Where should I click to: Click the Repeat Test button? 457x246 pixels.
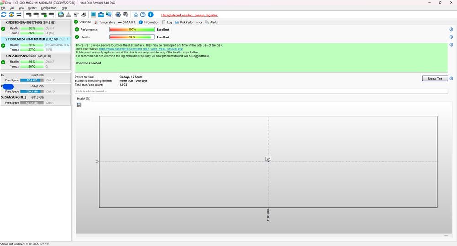tap(435, 78)
